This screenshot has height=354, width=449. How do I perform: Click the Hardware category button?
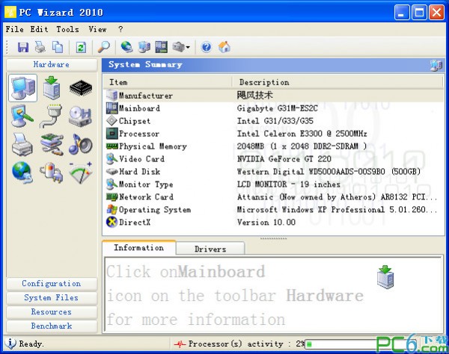coord(52,64)
